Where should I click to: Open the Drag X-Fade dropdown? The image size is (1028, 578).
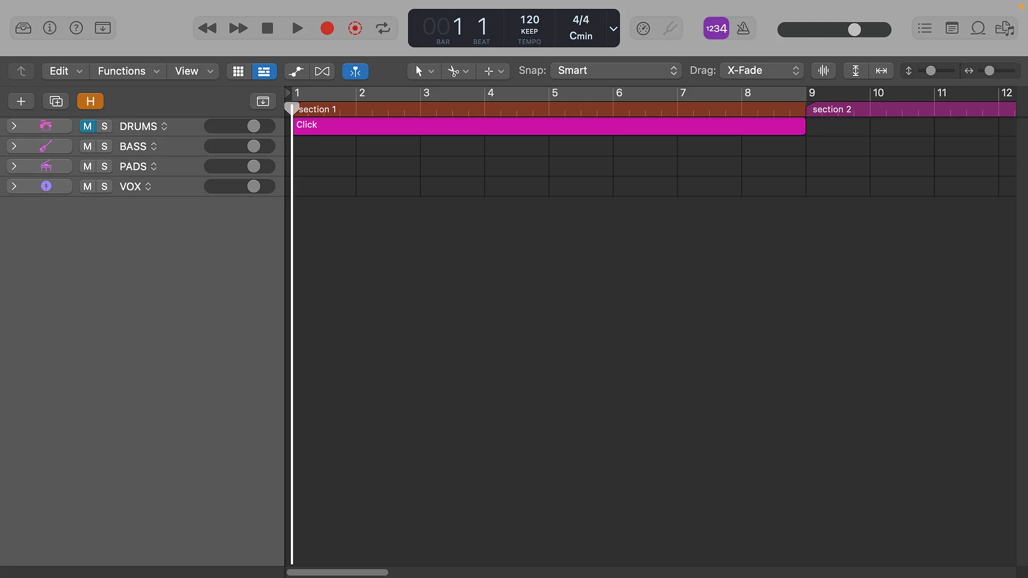[761, 71]
